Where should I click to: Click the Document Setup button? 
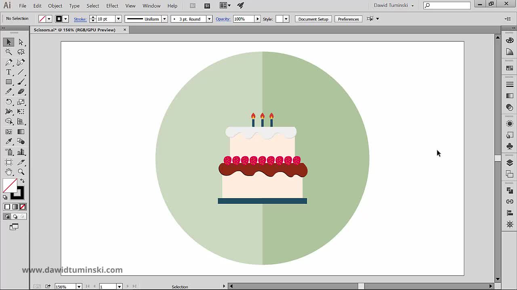(x=313, y=19)
